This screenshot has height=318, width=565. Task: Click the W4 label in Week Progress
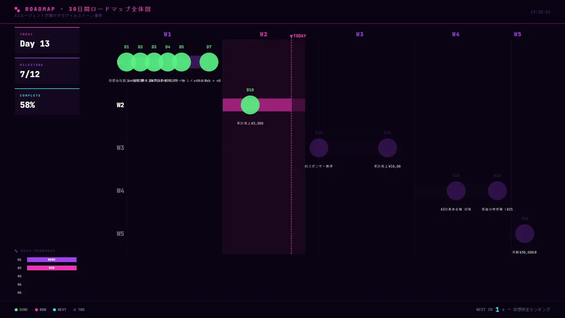pos(19,285)
